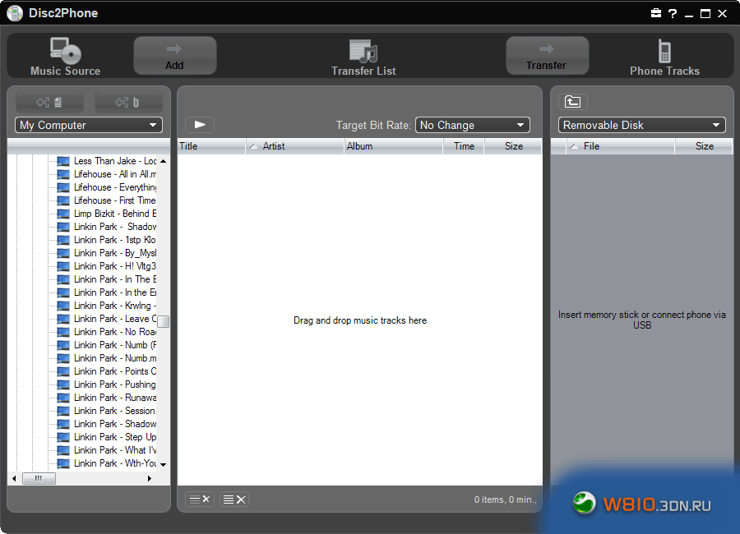Sort the phone tracks by File column
Viewport: 740px width, 534px height.
[x=621, y=146]
